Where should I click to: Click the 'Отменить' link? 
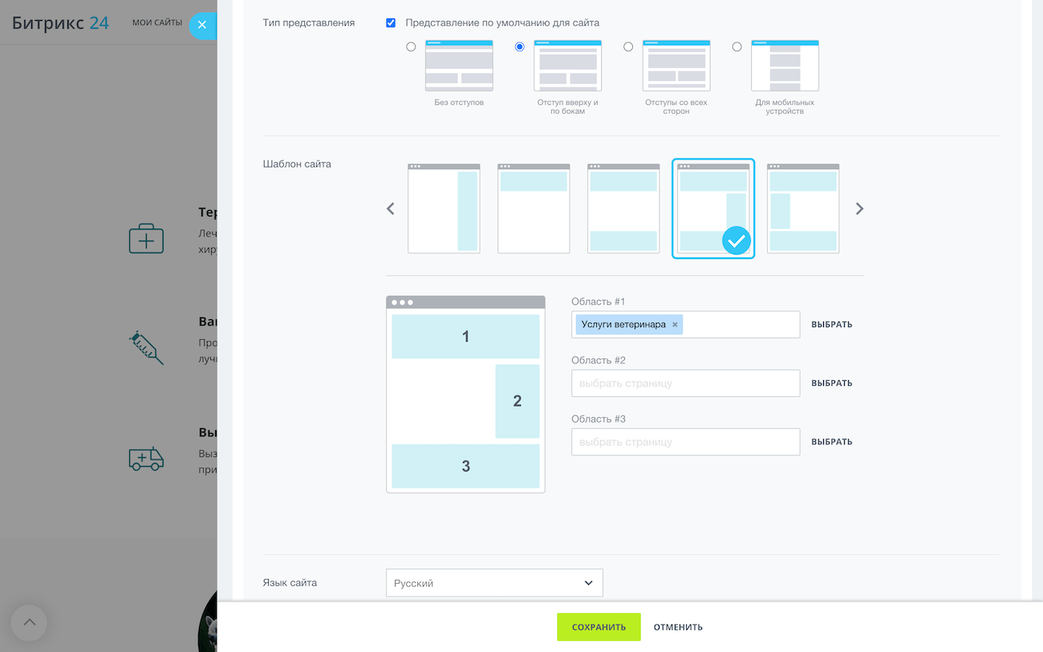point(678,627)
